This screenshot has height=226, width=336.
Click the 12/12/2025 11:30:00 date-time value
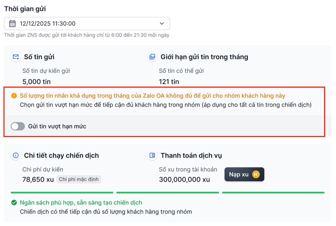click(48, 24)
